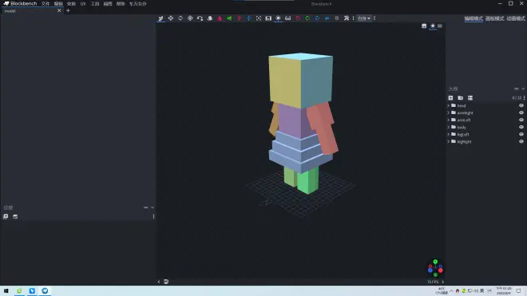
Task: Click the Add Group icon in outliner
Action: 461,98
